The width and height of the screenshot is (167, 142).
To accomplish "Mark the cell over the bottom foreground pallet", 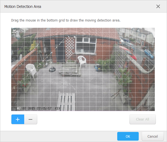I will pos(67,100).
